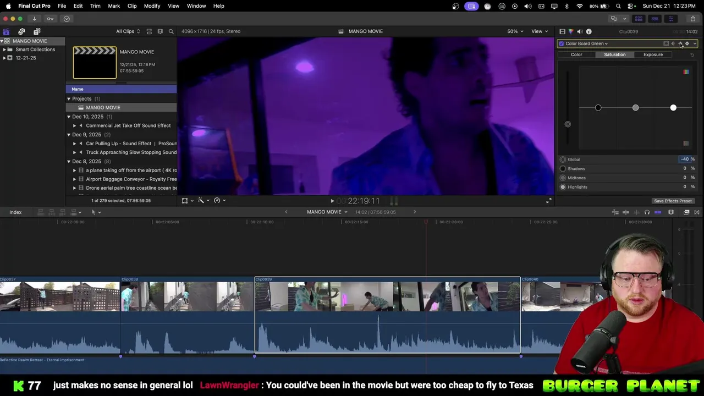Collapse the Dec 8, 2025 group
The image size is (704, 396).
point(69,161)
